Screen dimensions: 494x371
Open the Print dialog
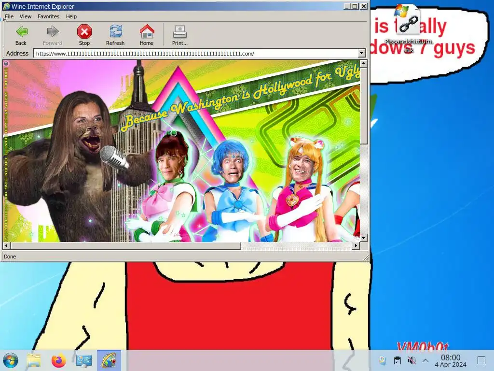coord(179,35)
